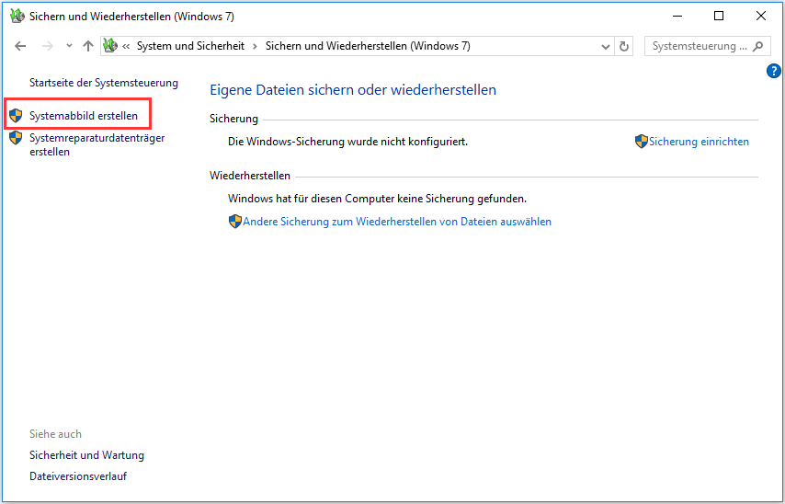Select Andere Sicherung zum Wiederherstellen link
Image resolution: width=785 pixels, height=504 pixels.
click(x=397, y=222)
